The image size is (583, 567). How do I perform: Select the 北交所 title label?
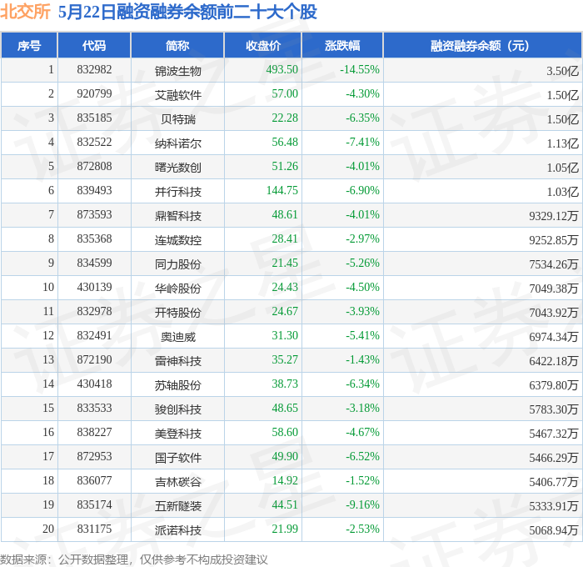tap(25, 11)
